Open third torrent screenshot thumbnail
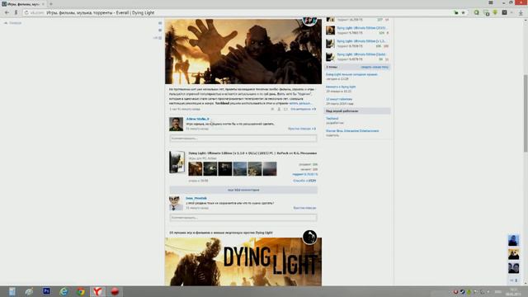Viewport: 528px width, 297px height. tap(225, 168)
